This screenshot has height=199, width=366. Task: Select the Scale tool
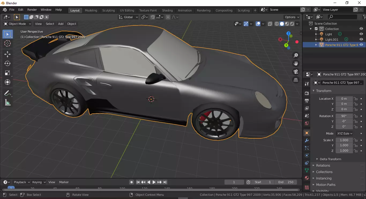click(8, 73)
